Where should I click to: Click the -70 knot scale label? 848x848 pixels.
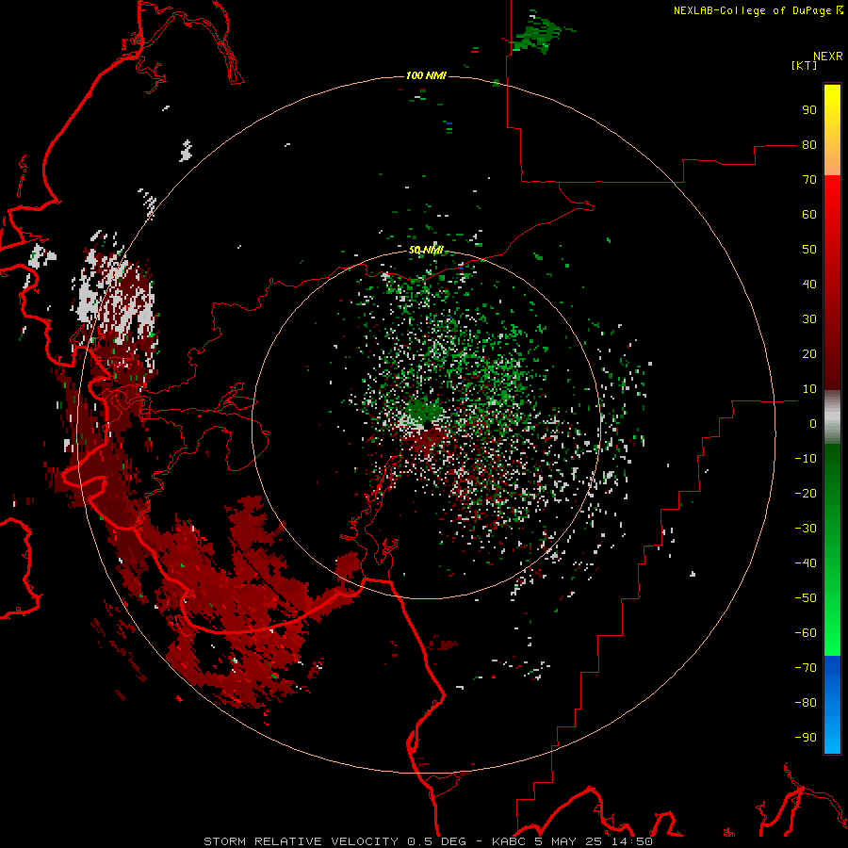806,668
